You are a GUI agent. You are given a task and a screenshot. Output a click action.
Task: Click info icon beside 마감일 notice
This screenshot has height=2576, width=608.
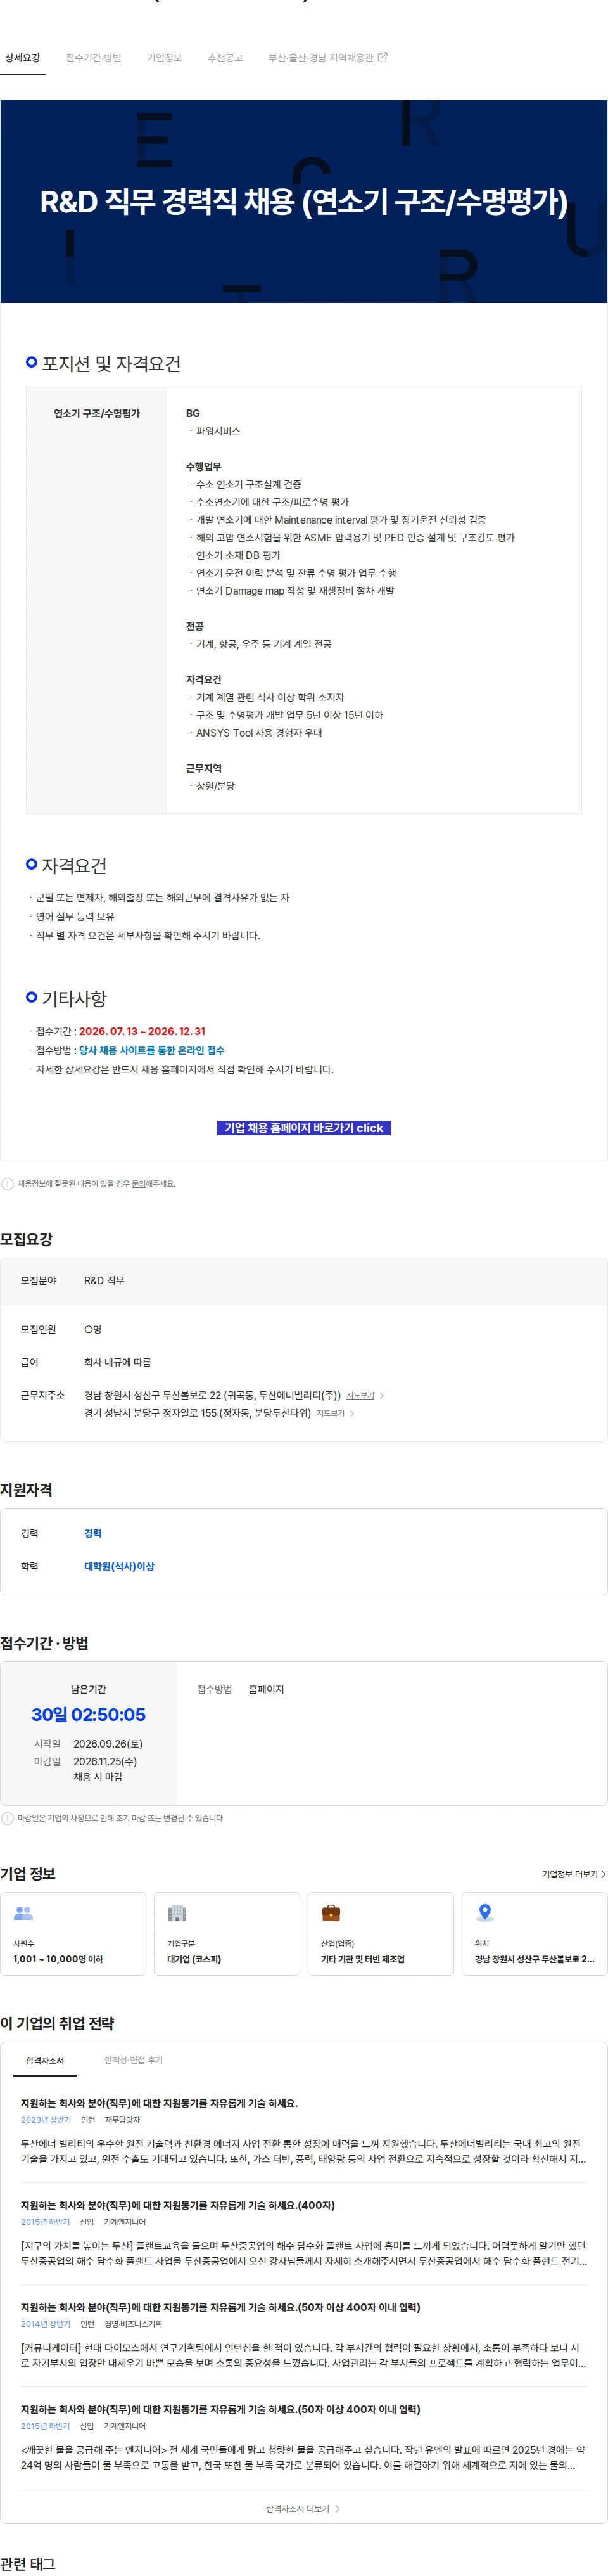(x=8, y=1819)
